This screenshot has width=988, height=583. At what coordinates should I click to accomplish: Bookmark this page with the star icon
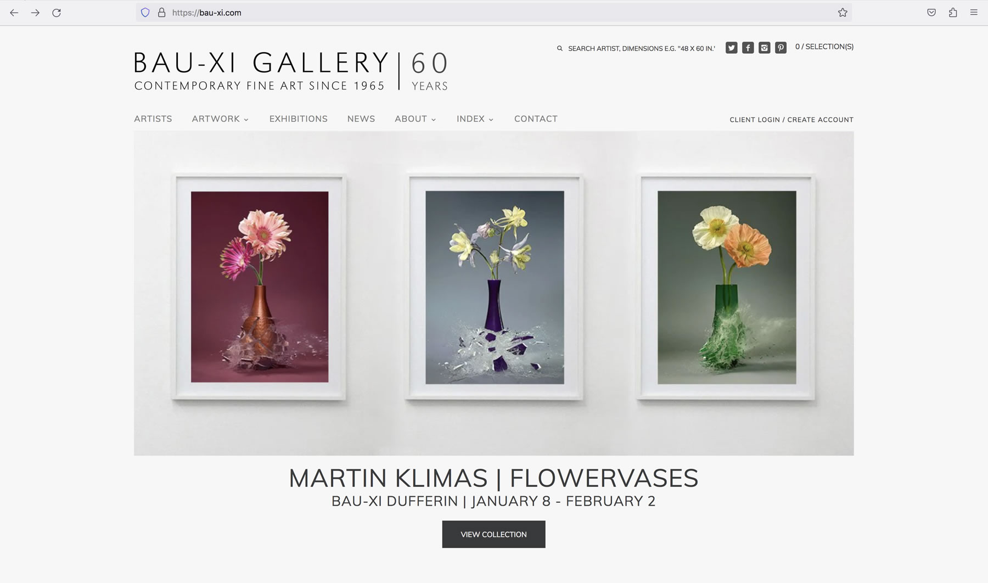pos(843,13)
